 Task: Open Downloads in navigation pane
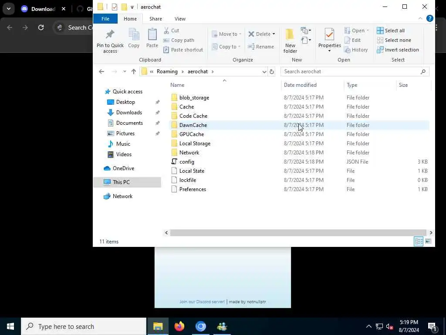point(129,113)
